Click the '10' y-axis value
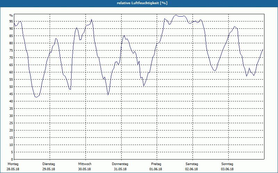This screenshot has height=173, width=278. click(11, 145)
